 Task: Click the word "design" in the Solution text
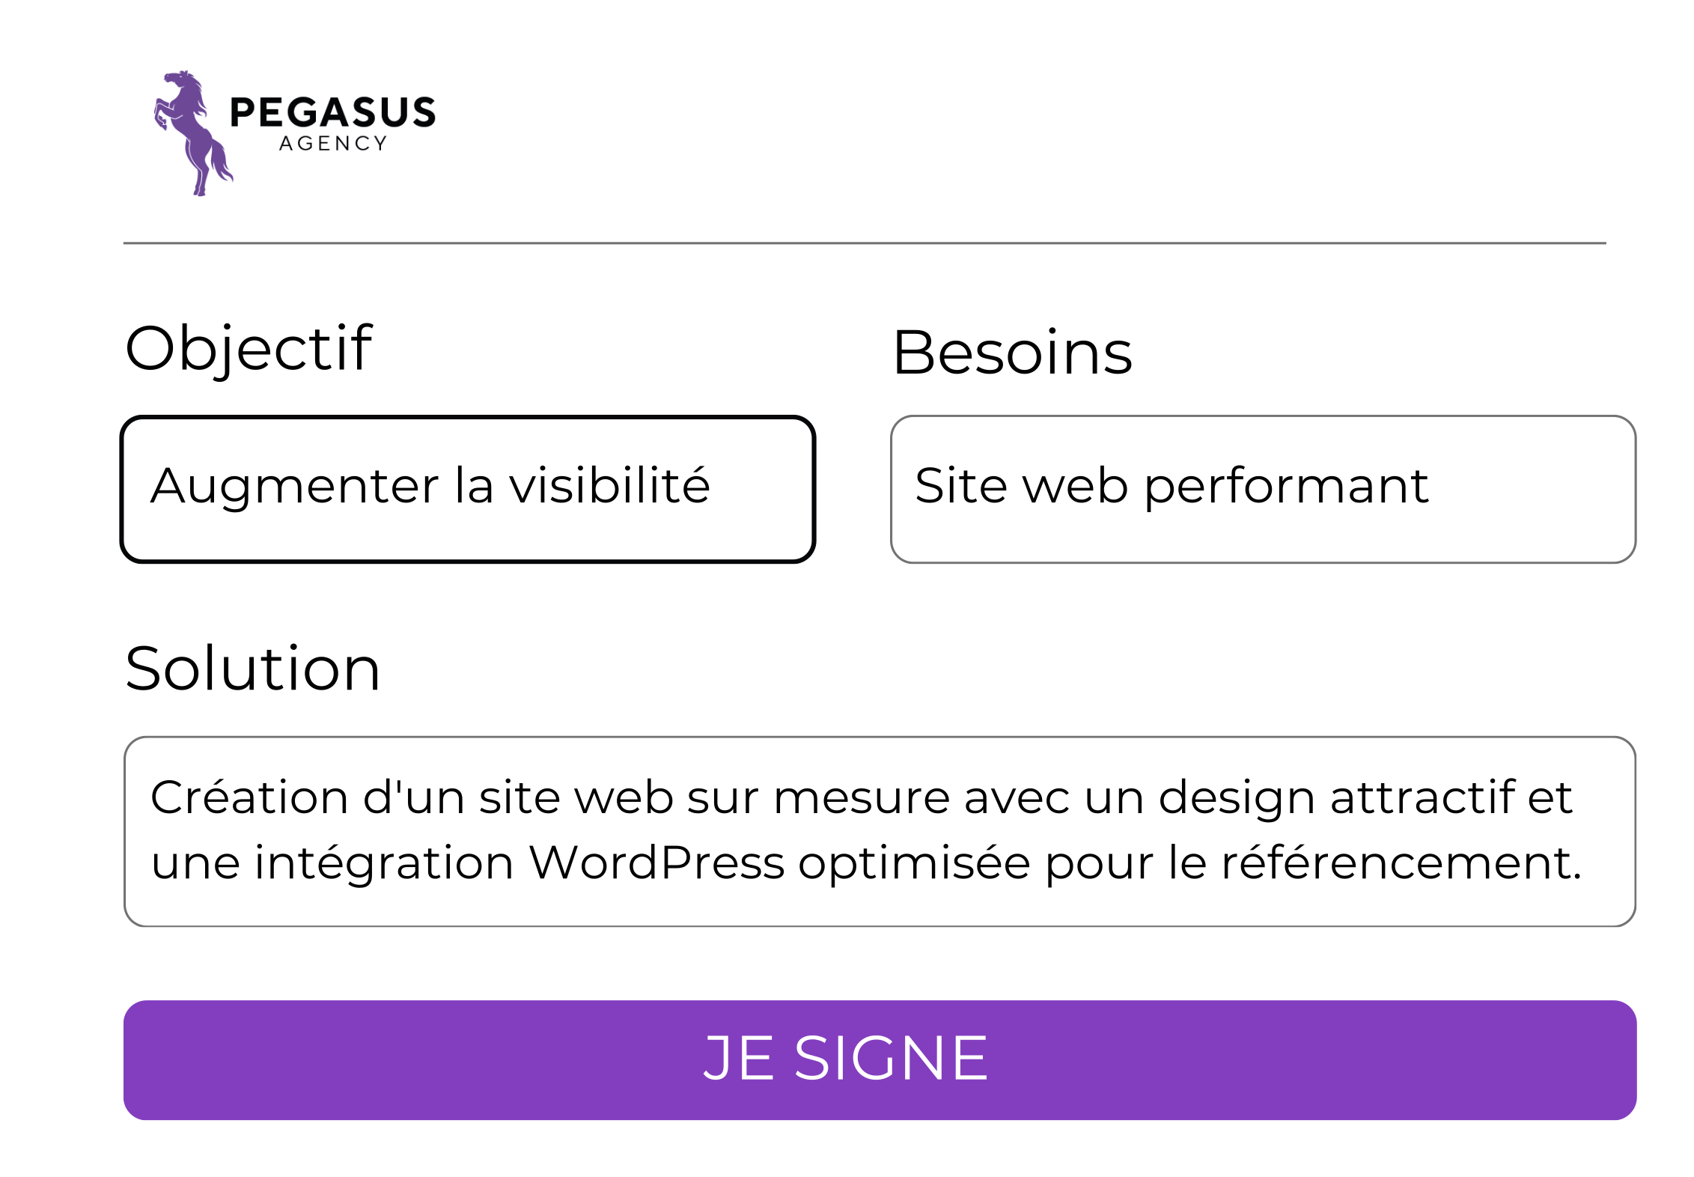[1237, 798]
